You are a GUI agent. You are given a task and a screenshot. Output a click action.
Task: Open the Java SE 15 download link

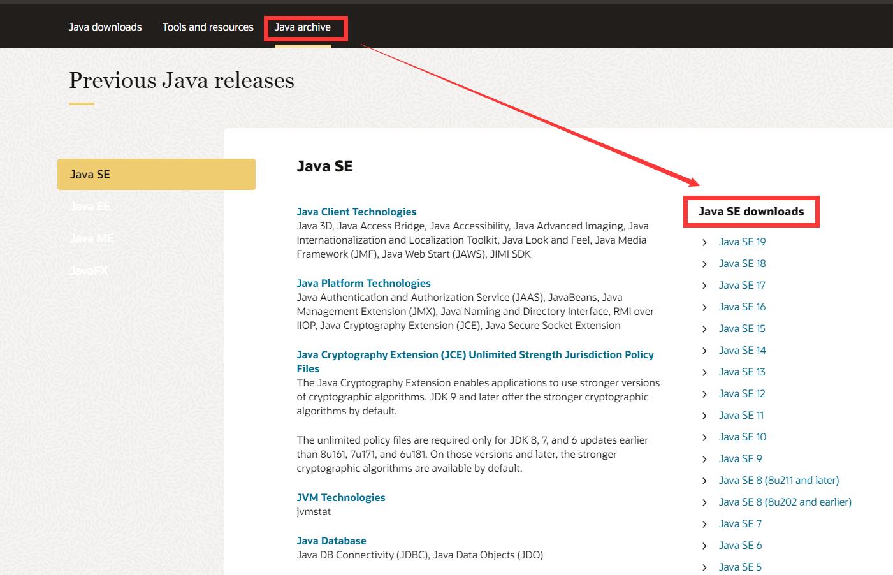742,328
